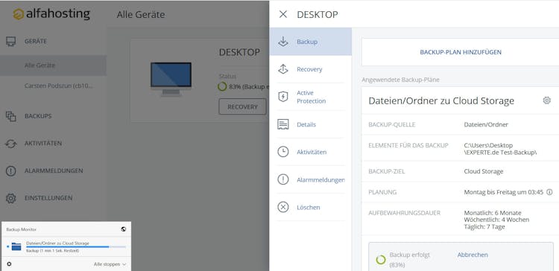Click the folder icon in Backup Monitor

click(16, 246)
